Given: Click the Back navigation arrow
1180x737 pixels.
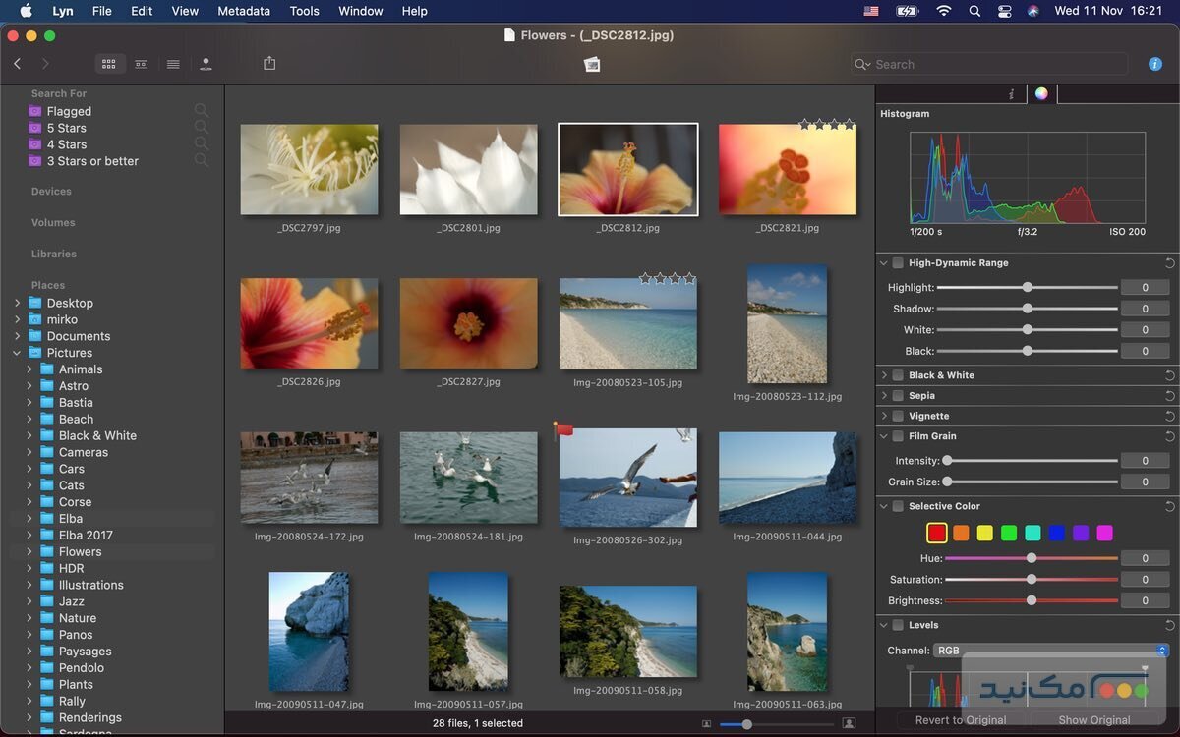Looking at the screenshot, I should pos(18,64).
